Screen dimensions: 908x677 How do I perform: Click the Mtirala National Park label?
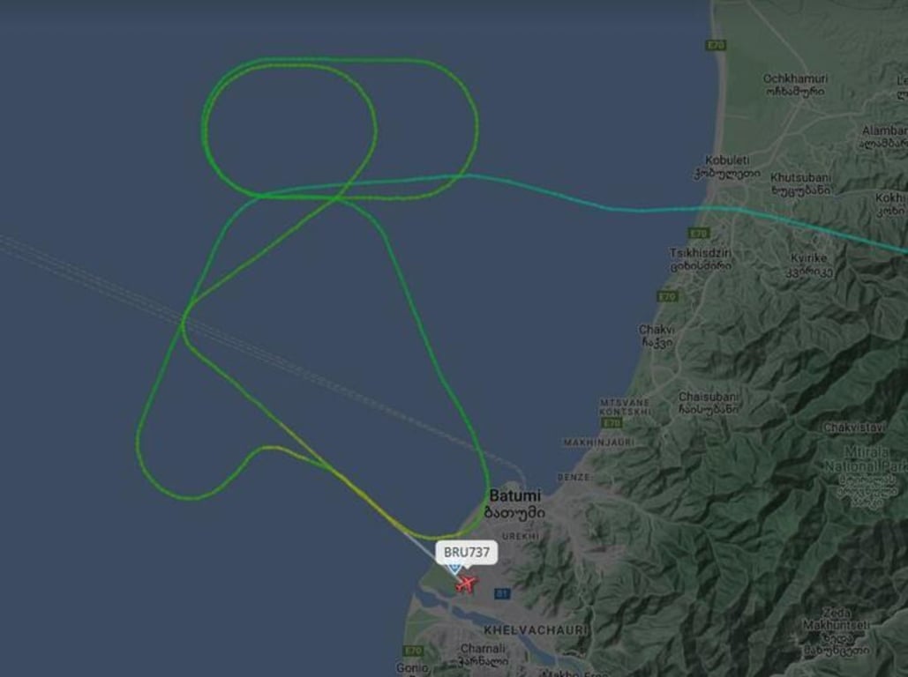coord(866,459)
